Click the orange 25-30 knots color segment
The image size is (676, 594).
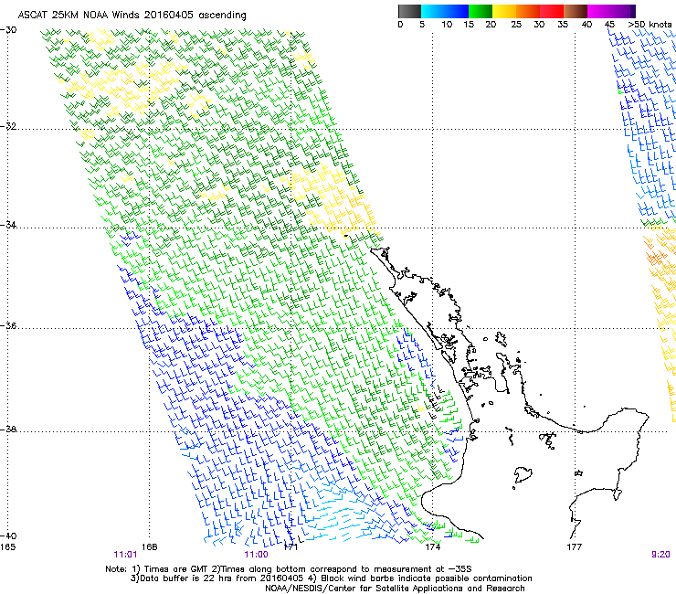coord(528,11)
